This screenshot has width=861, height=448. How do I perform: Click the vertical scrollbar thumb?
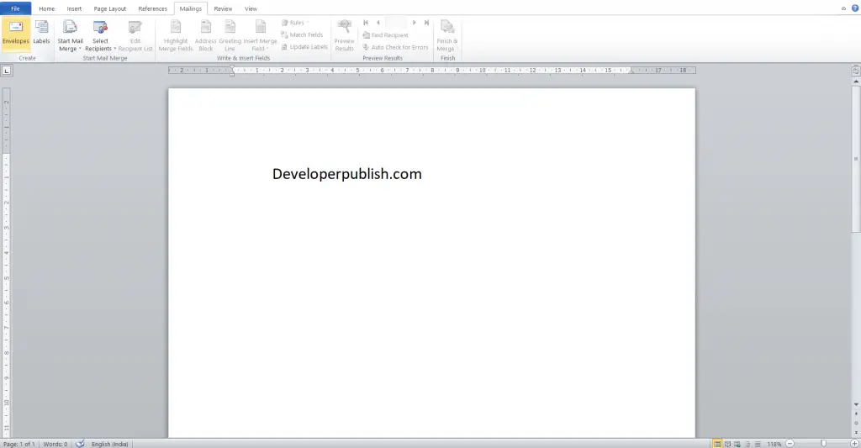(855, 159)
